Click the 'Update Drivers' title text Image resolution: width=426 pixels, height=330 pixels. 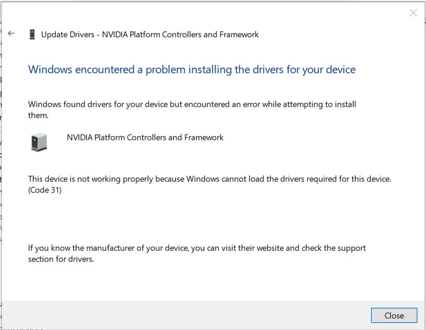[150, 35]
